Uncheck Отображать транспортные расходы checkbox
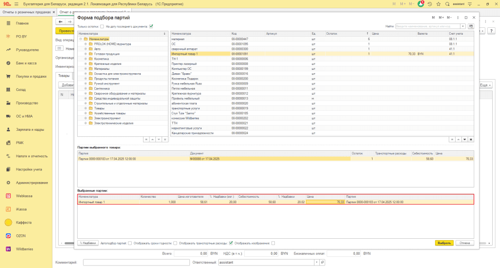Screen dimensions: 500x268 (231, 243)
